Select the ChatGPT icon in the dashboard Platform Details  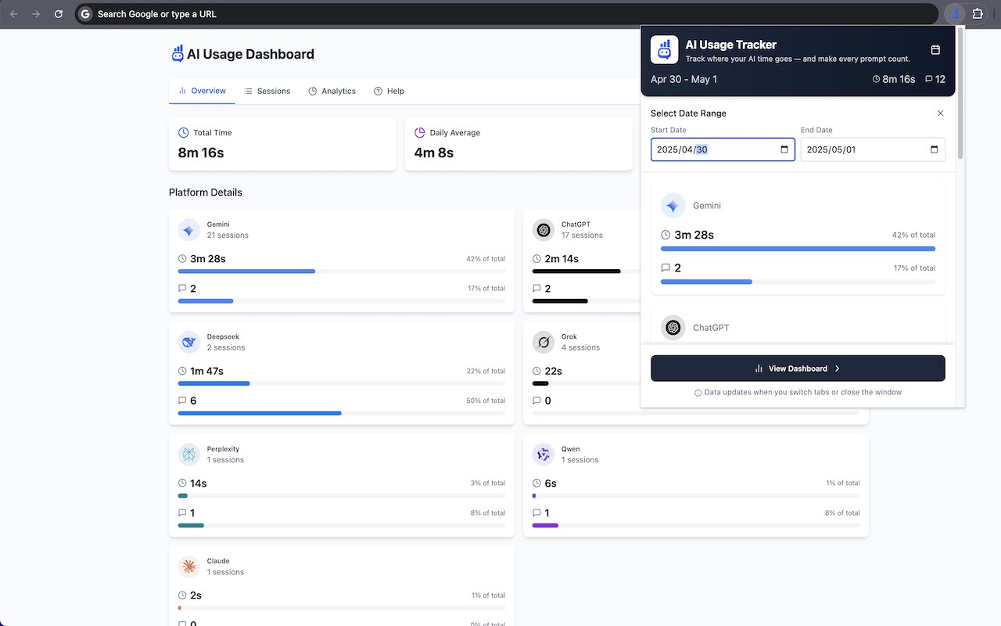tap(544, 230)
